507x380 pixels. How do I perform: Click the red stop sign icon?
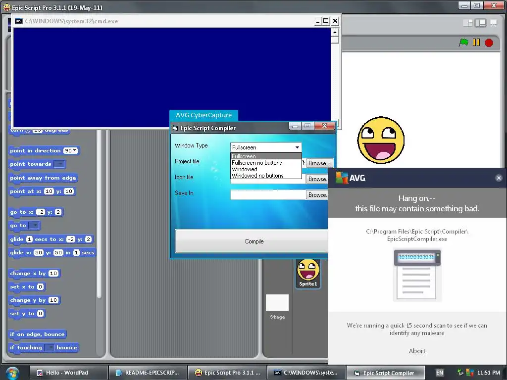coord(489,43)
